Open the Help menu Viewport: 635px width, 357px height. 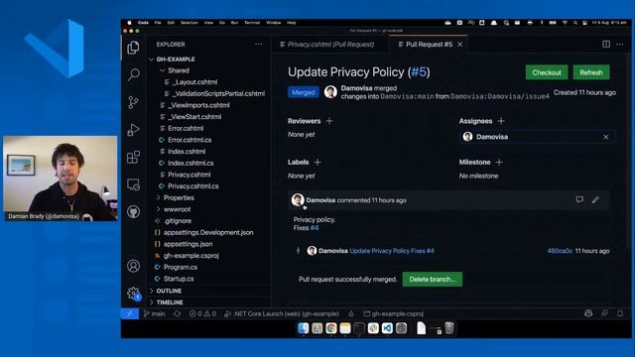click(291, 23)
